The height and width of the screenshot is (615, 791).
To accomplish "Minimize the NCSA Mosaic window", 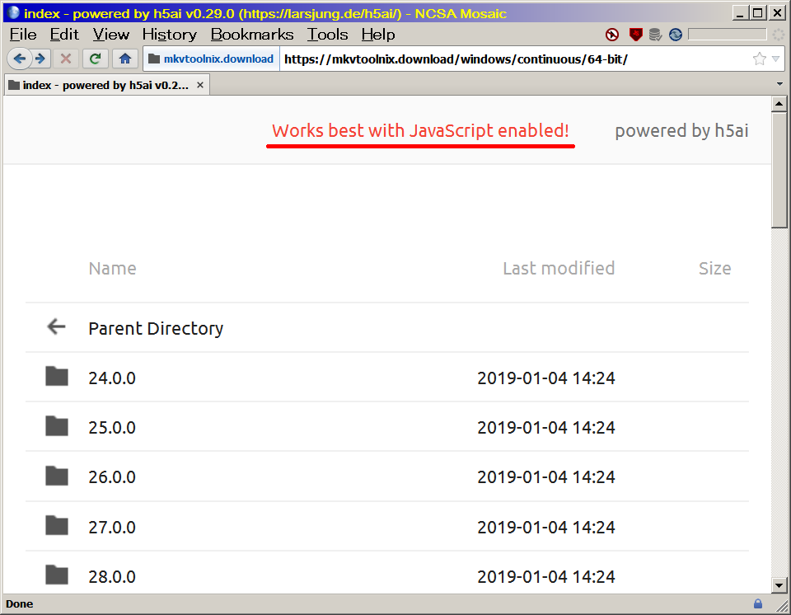I will coord(740,13).
